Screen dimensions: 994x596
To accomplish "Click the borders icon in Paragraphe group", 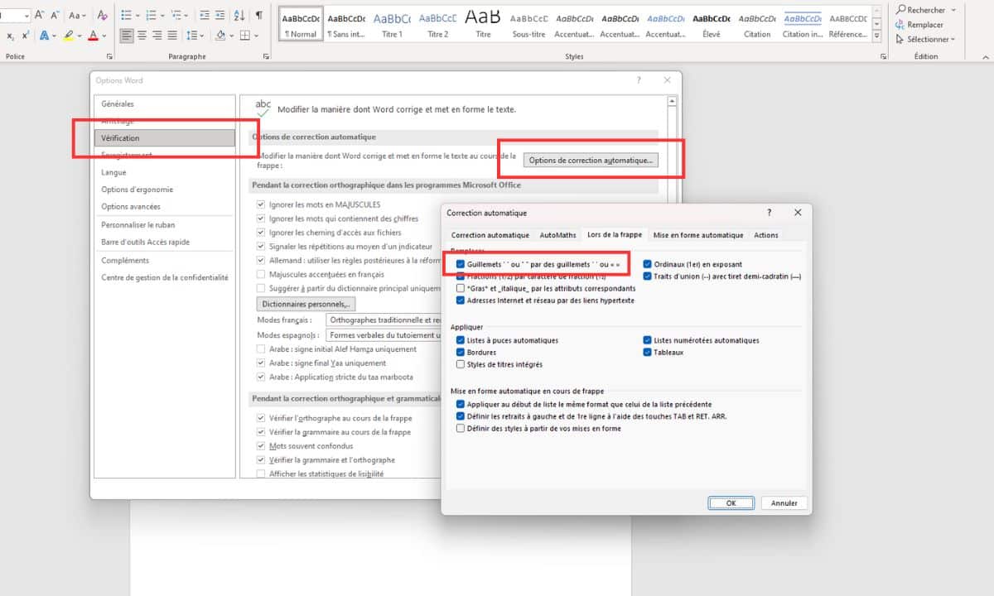I will click(x=244, y=36).
